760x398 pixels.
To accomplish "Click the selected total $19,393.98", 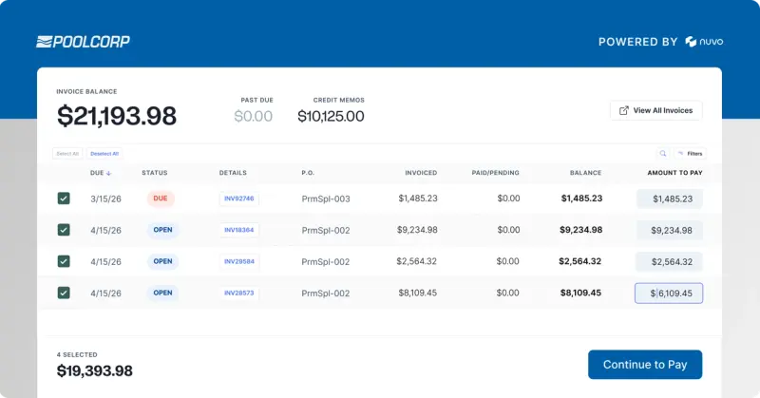I will pos(94,370).
